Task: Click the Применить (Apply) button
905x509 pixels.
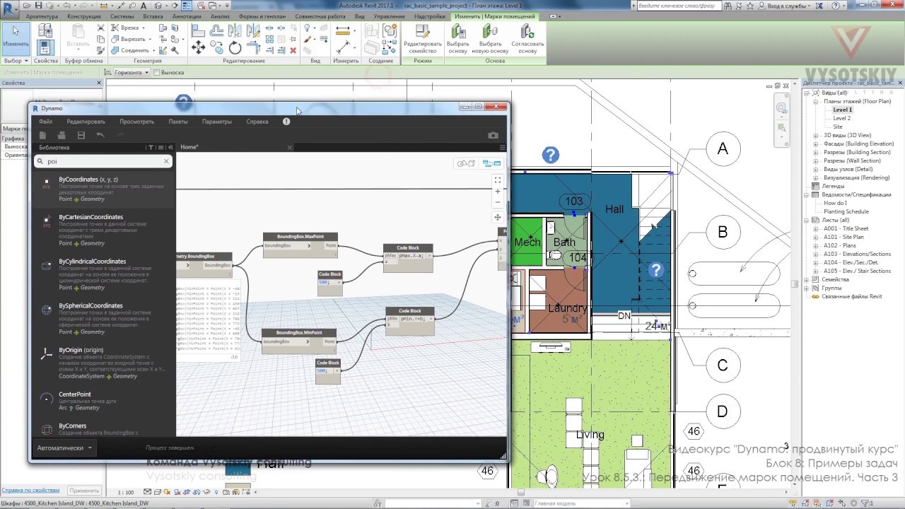Action: [x=84, y=491]
